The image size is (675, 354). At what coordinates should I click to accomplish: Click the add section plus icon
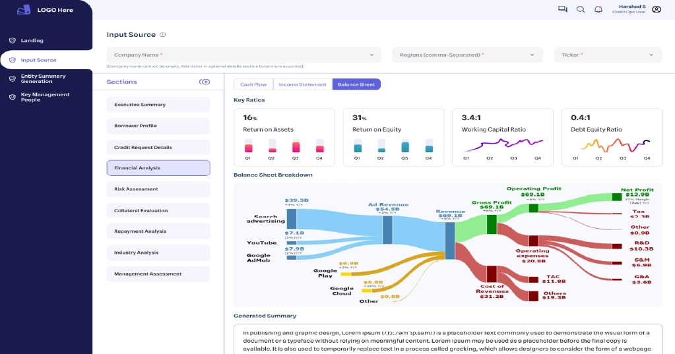point(205,82)
